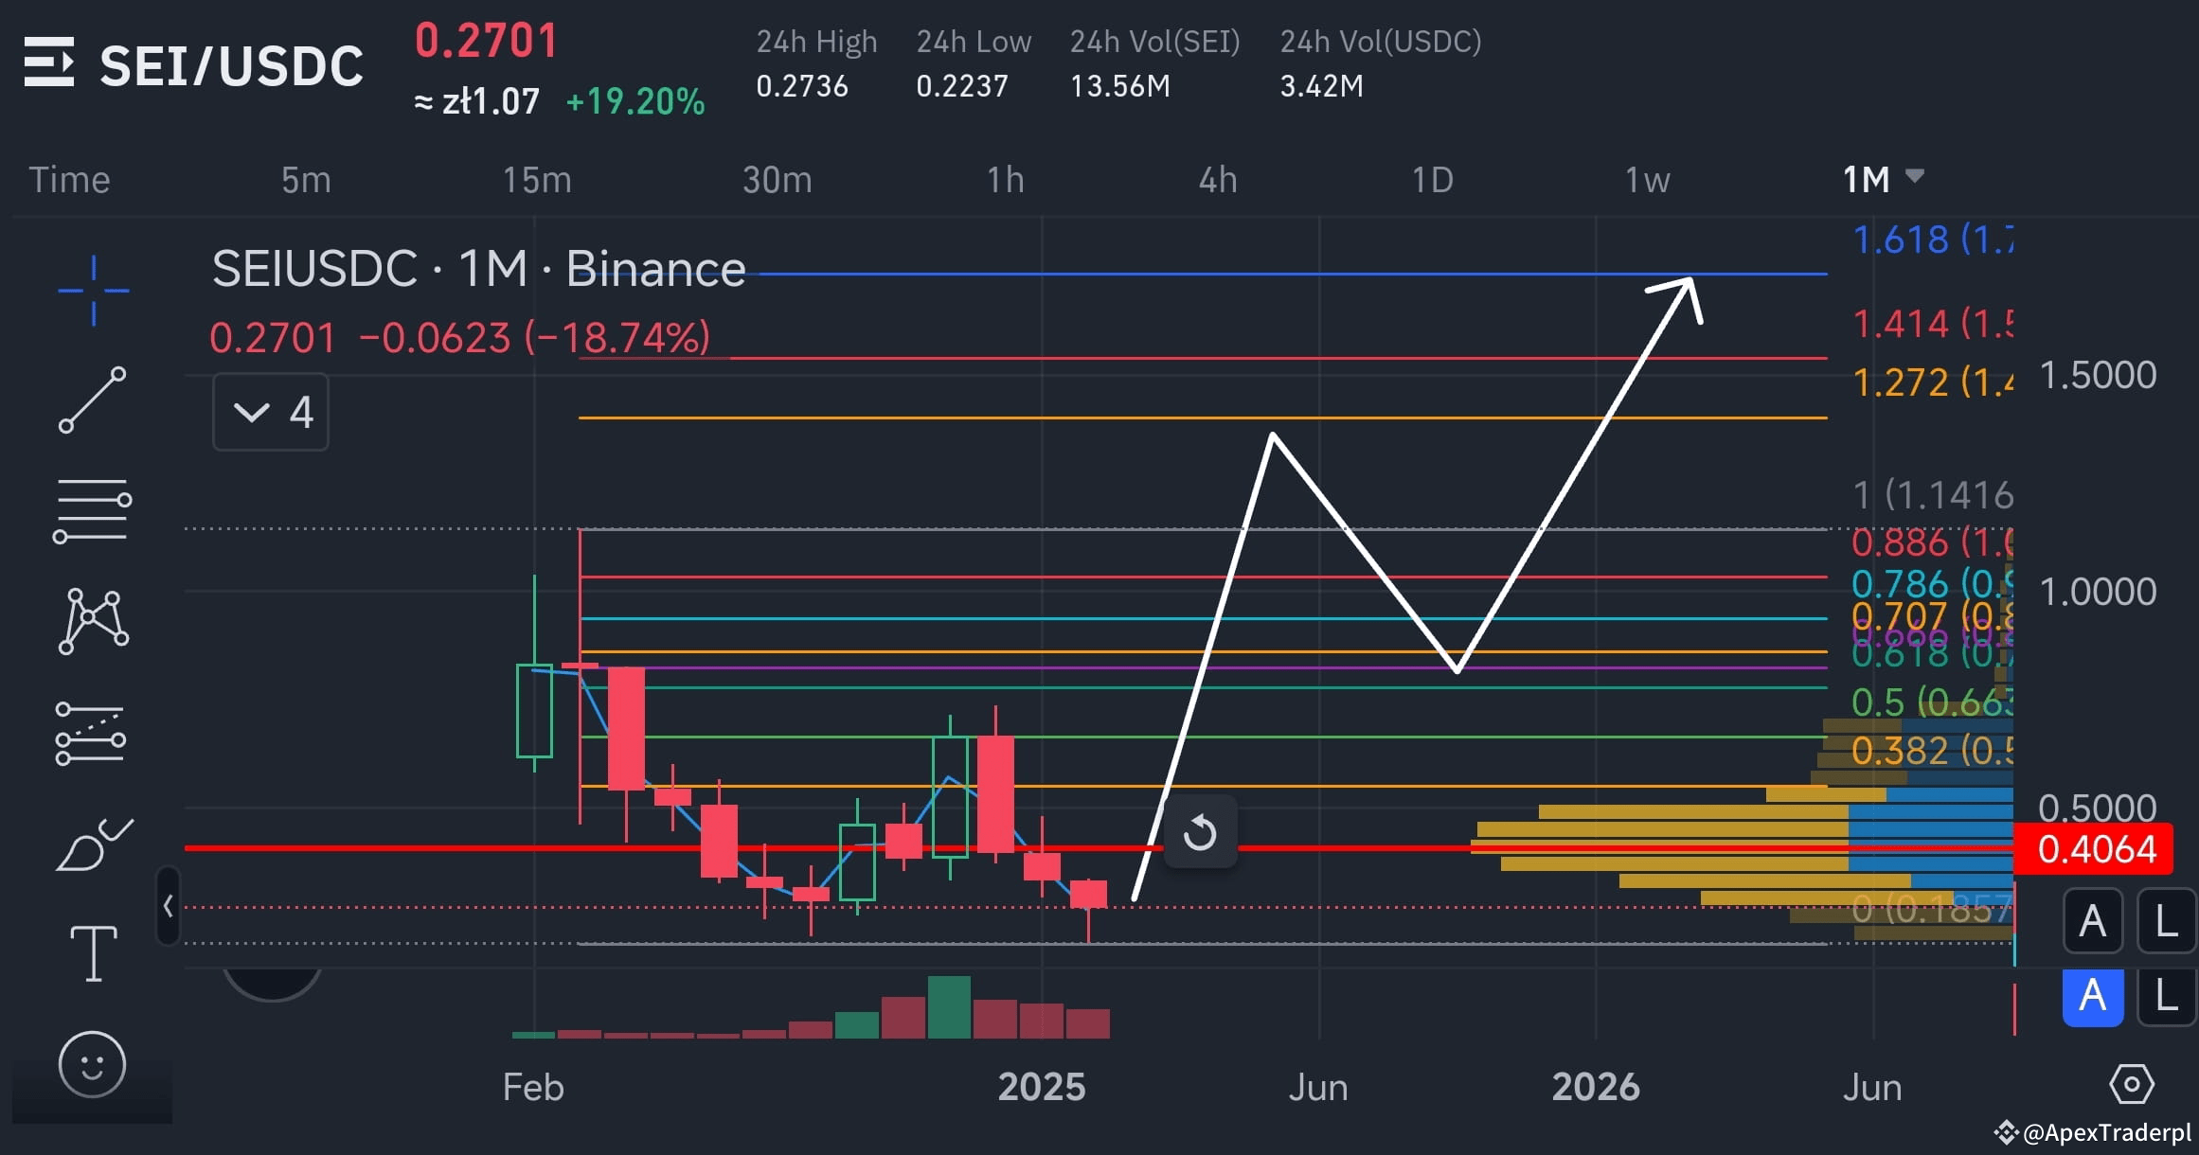Click the 24h Vol(USDC) value 3.42M
Viewport: 2199px width, 1155px height.
coord(1322,86)
